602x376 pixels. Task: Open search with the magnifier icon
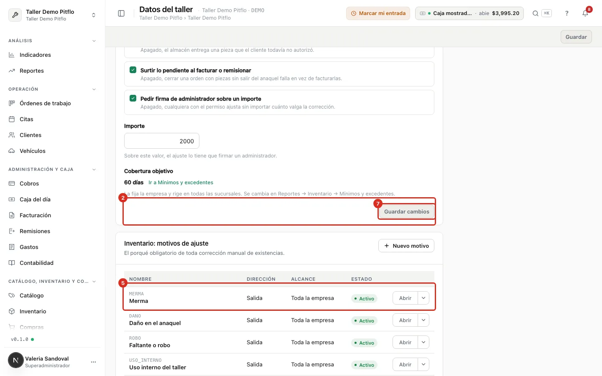535,13
